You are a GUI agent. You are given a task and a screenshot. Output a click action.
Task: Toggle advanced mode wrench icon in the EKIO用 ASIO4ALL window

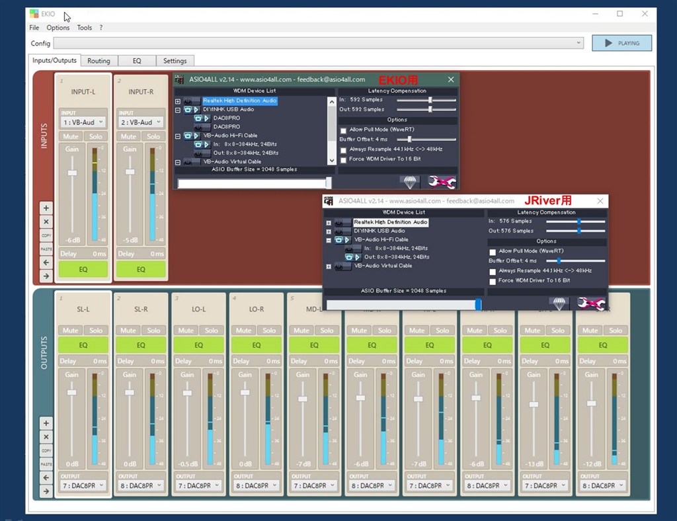(441, 182)
